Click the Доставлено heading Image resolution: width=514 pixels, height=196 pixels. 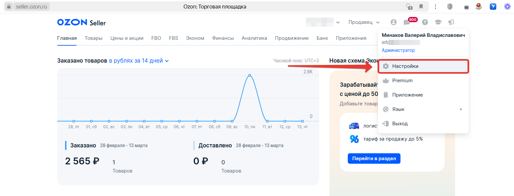[215, 145]
